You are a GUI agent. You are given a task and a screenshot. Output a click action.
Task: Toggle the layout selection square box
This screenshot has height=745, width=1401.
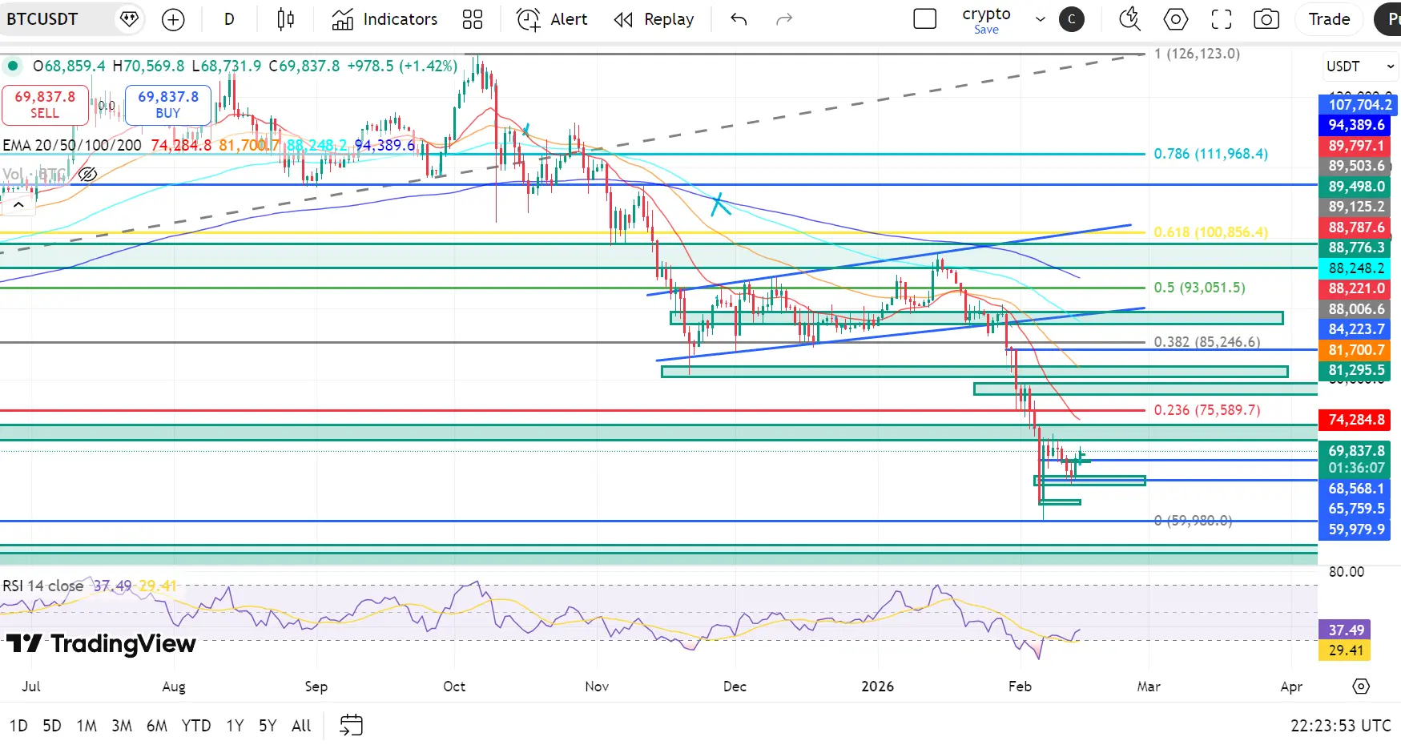(x=924, y=19)
